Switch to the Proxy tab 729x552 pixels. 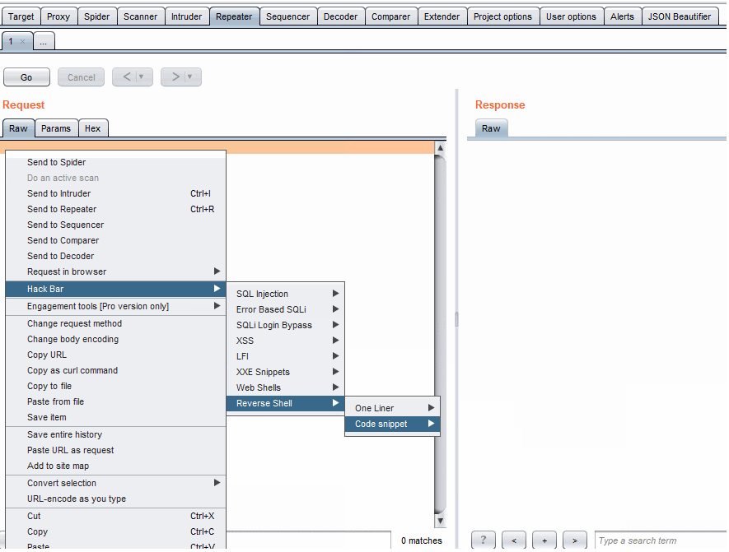point(58,16)
